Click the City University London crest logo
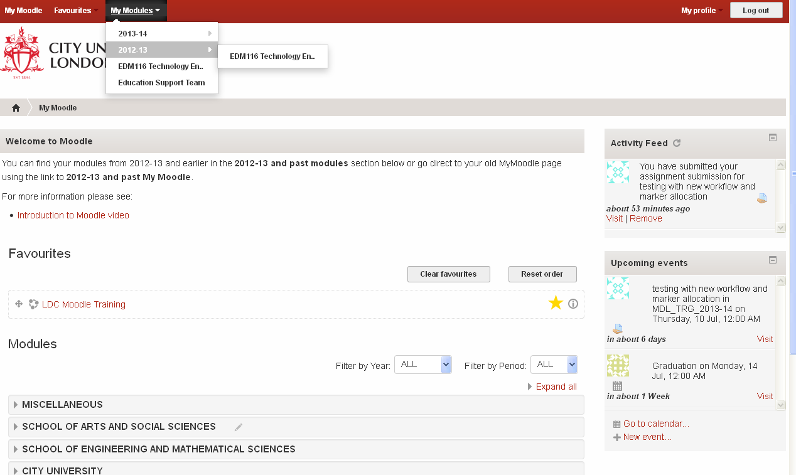Image resolution: width=796 pixels, height=475 pixels. [23, 53]
